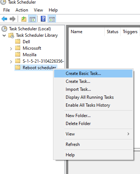
Task: Select the S-1-5-21-3104226356- tree label
Action: tap(43, 61)
